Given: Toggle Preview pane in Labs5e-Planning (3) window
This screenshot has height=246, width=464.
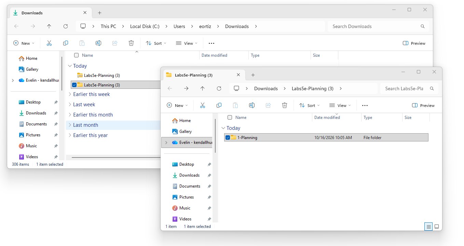Looking at the screenshot, I should [423, 106].
